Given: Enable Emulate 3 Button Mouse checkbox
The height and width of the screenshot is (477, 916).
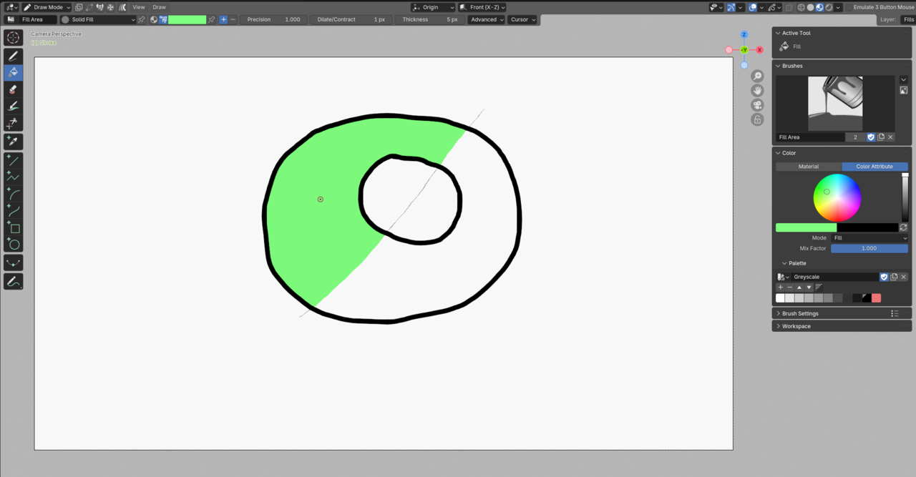Looking at the screenshot, I should tap(849, 7).
